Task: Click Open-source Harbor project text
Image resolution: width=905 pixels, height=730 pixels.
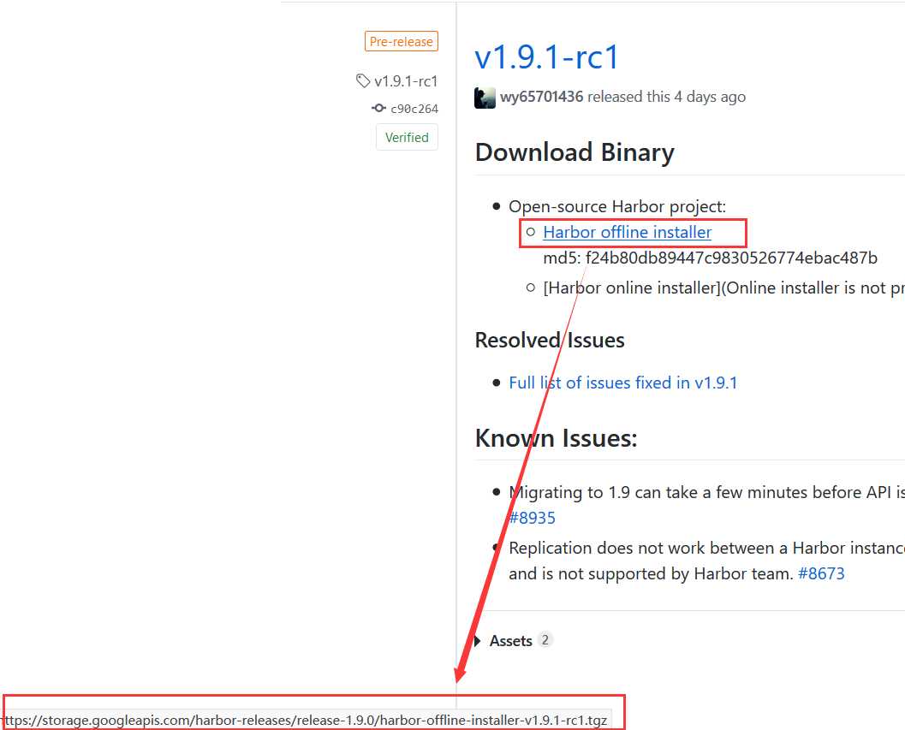Action: [617, 206]
